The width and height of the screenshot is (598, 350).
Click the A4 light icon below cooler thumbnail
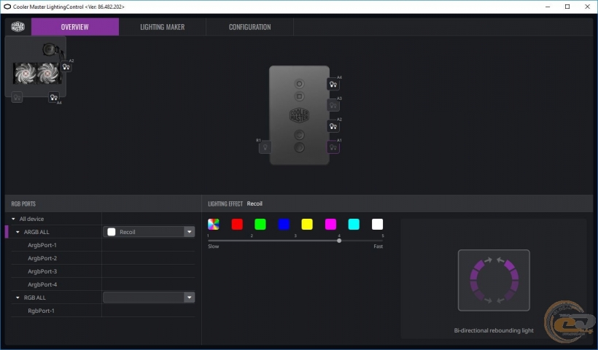[54, 97]
